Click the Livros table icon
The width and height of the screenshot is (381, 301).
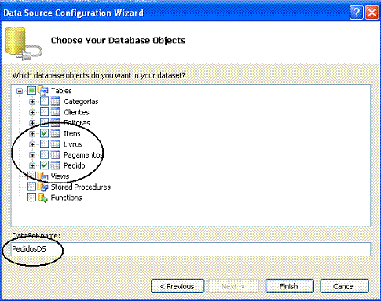[56, 144]
